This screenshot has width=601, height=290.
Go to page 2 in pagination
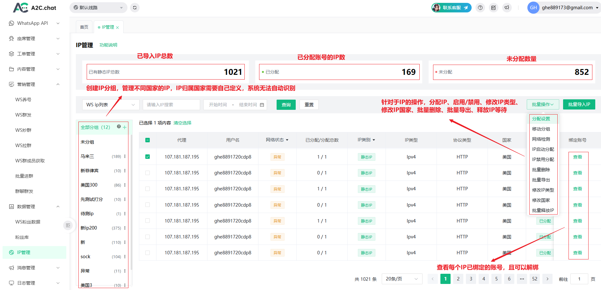click(458, 279)
